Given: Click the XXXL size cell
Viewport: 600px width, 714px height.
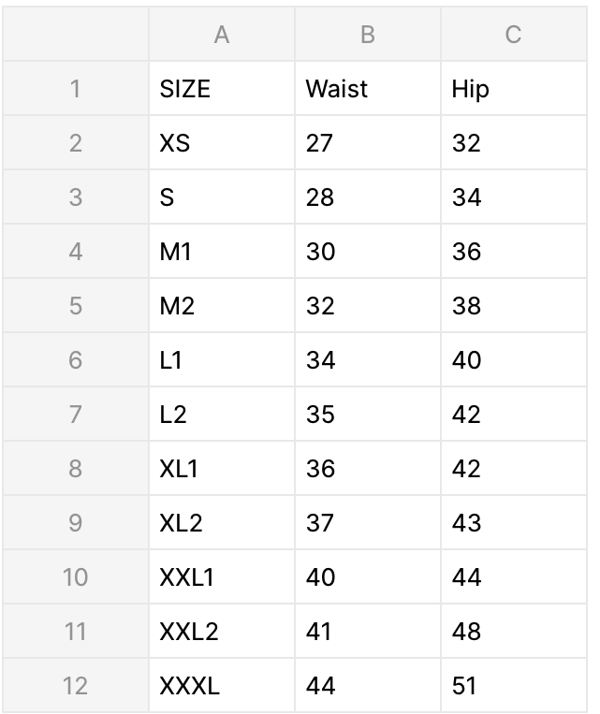Looking at the screenshot, I should click(x=221, y=686).
